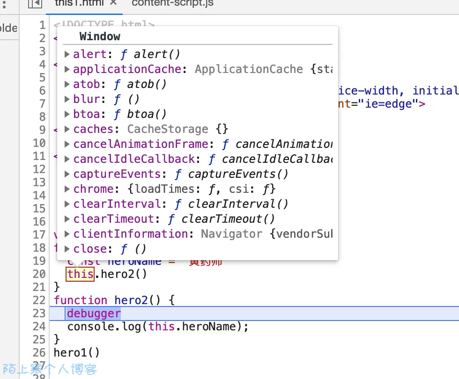The width and height of the screenshot is (459, 379).
Task: Expand the captureEvents property
Action: pyautogui.click(x=67, y=174)
